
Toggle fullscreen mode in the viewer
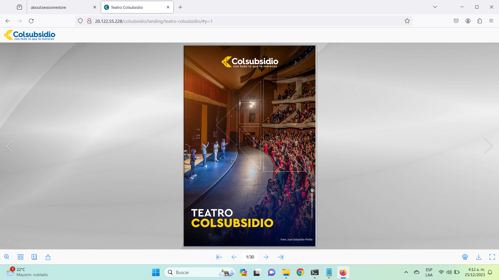coord(492,257)
